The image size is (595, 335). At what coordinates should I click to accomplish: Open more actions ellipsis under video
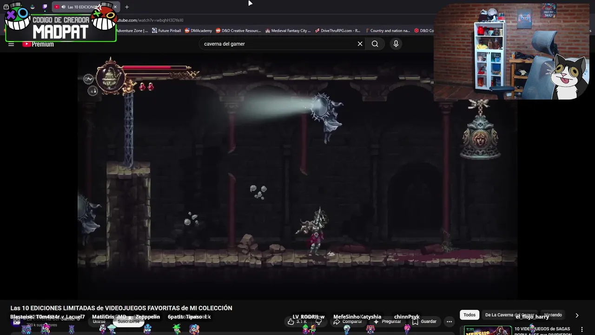tap(449, 322)
